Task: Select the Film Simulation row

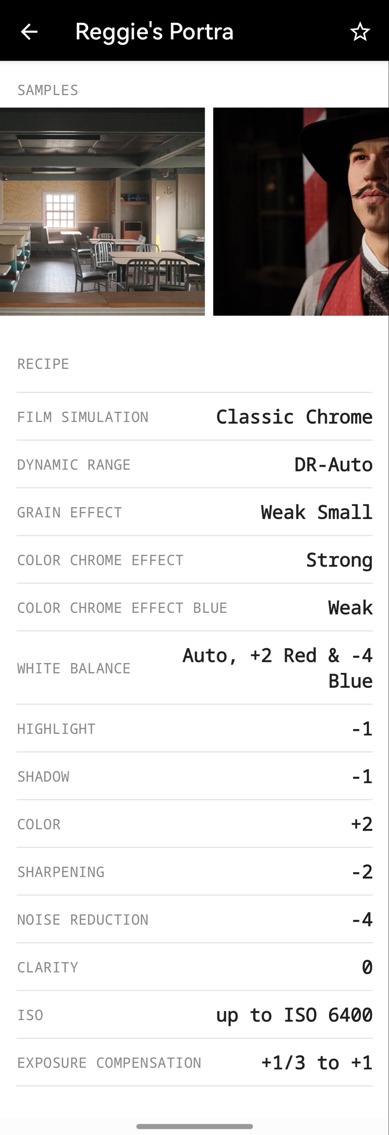Action: [194, 417]
